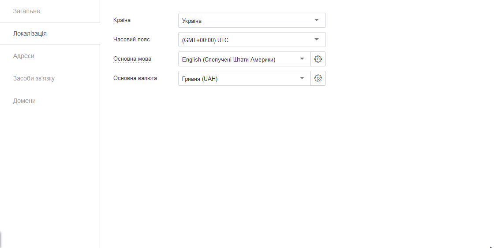Screen dimensions: 501x248
Task: Click the Країна field label
Action: pos(122,20)
